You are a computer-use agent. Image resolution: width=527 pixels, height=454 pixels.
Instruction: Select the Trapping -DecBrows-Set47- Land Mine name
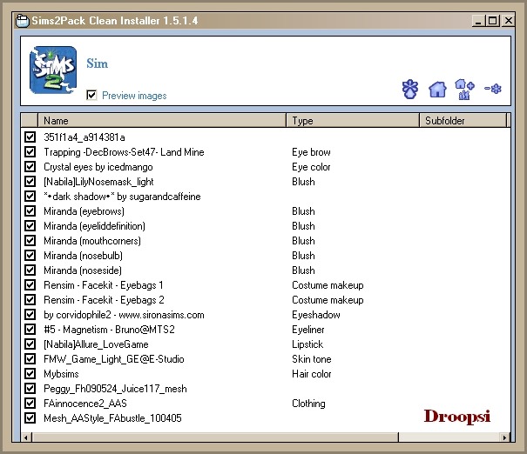coord(124,152)
